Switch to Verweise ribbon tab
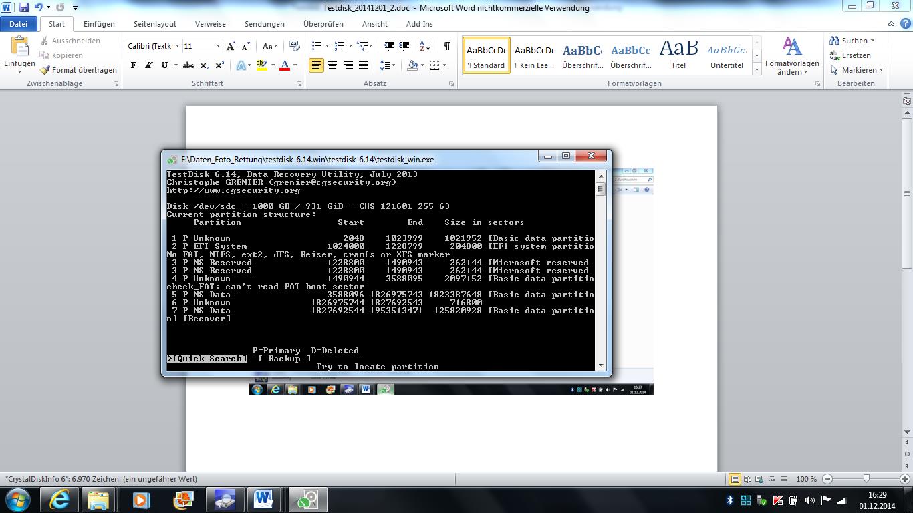This screenshot has height=513, width=913. [211, 24]
